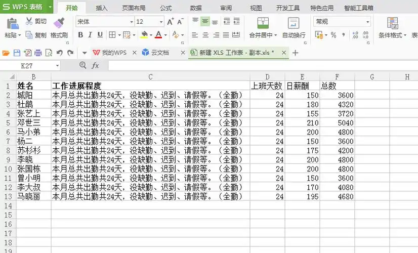Viewport: 418px width, 253px height.
Task: Click the Copy (复制) icon
Action: [29, 35]
